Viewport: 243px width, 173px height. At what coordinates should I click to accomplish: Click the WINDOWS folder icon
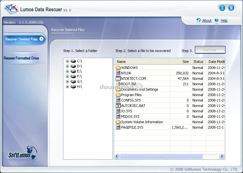pyautogui.click(x=118, y=68)
